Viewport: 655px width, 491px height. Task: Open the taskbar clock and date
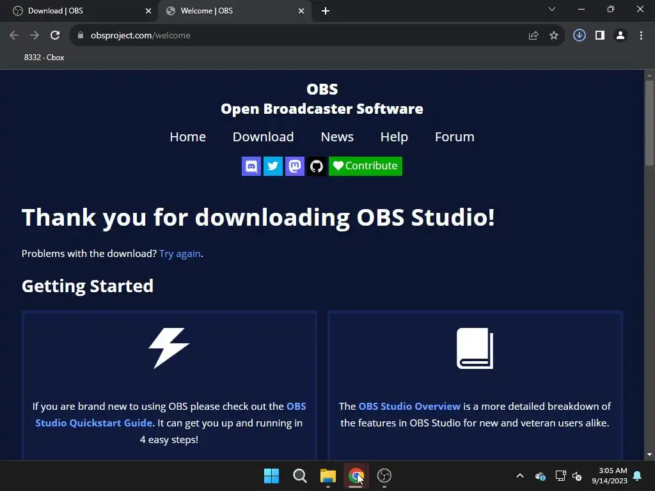pos(610,476)
